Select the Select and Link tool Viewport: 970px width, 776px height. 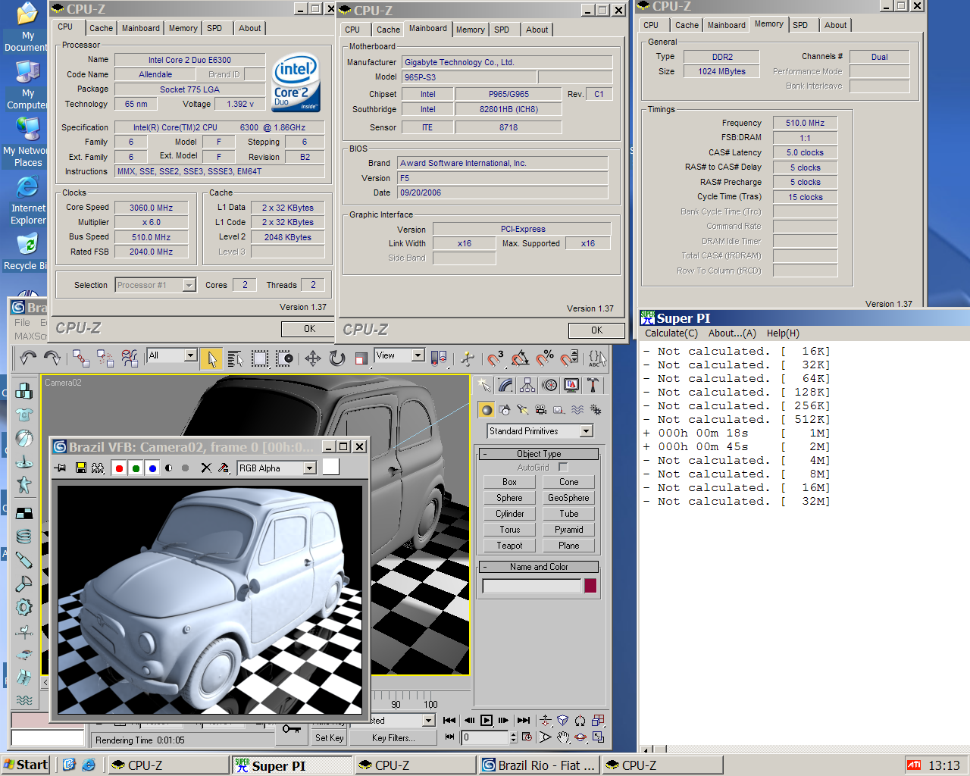point(80,358)
